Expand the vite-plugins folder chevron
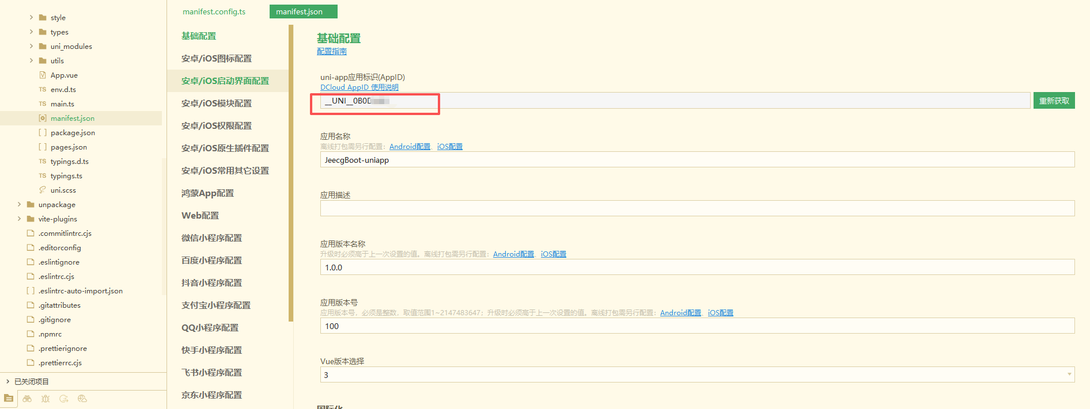This screenshot has width=1090, height=409. (x=19, y=219)
